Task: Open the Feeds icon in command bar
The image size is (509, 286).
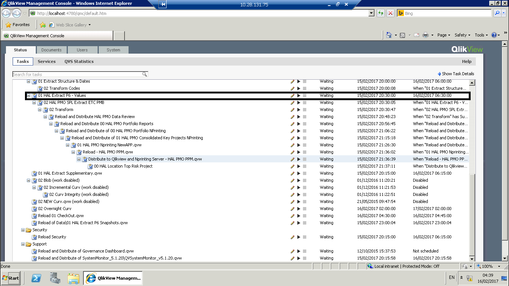Action: pyautogui.click(x=402, y=35)
